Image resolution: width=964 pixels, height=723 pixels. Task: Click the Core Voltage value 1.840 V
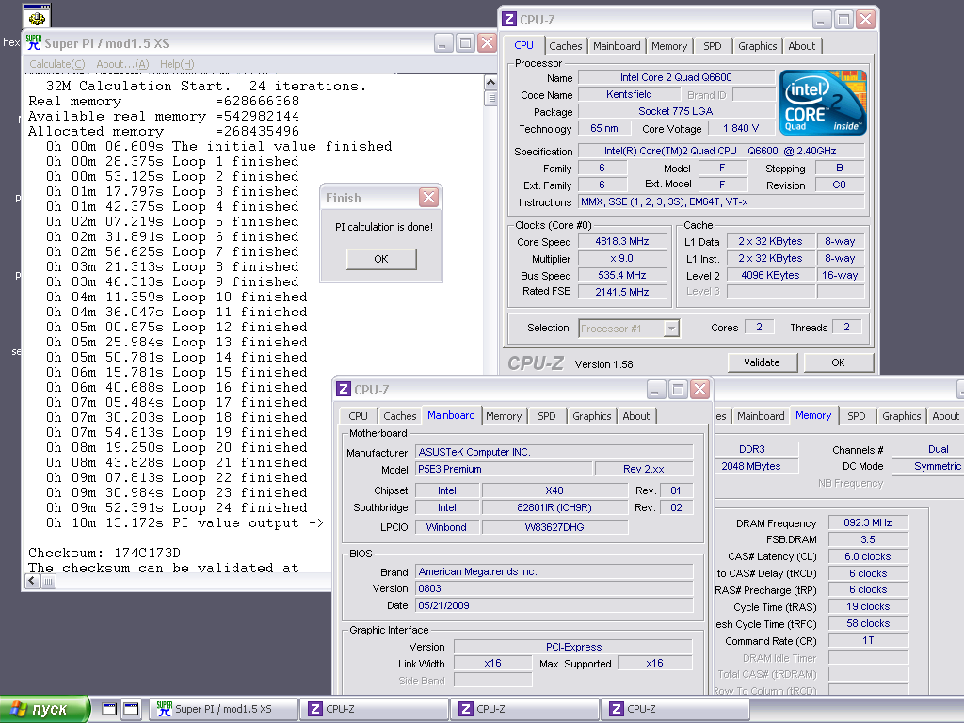click(741, 128)
